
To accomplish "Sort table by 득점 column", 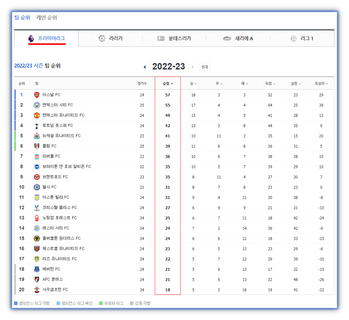I will point(270,84).
